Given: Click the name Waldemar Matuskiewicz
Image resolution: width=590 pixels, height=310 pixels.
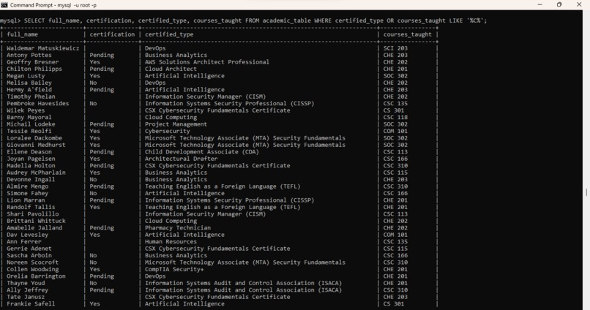Looking at the screenshot, I should (43, 48).
